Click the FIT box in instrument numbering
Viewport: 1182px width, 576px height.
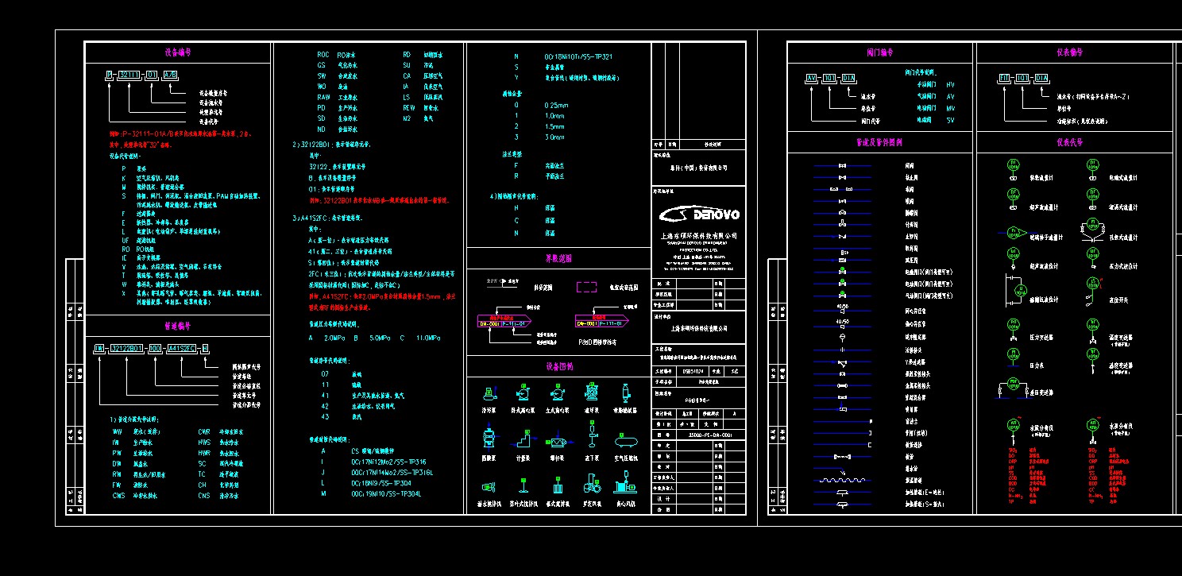click(x=1004, y=78)
